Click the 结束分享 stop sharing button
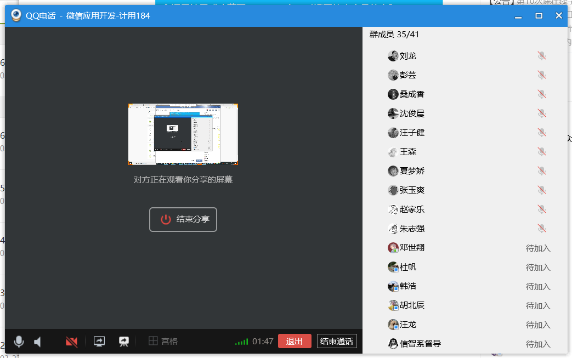 tap(183, 219)
